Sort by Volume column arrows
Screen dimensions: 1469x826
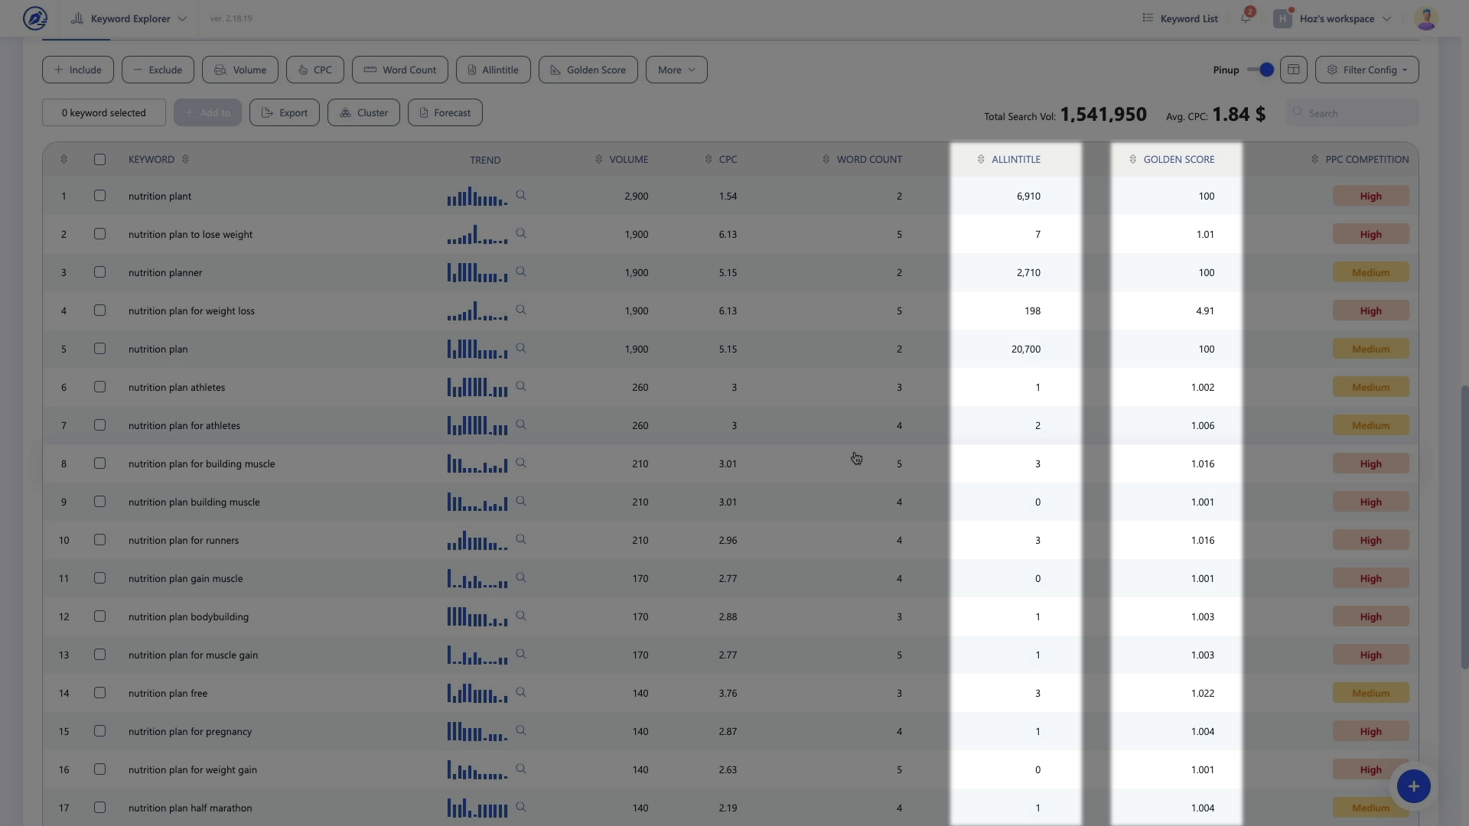click(598, 159)
